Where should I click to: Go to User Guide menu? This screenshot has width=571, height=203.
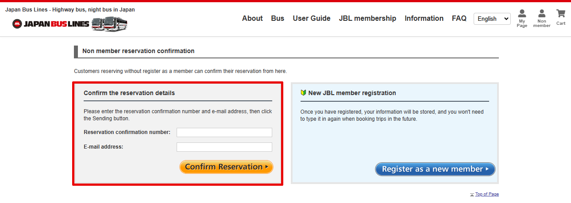pyautogui.click(x=312, y=18)
